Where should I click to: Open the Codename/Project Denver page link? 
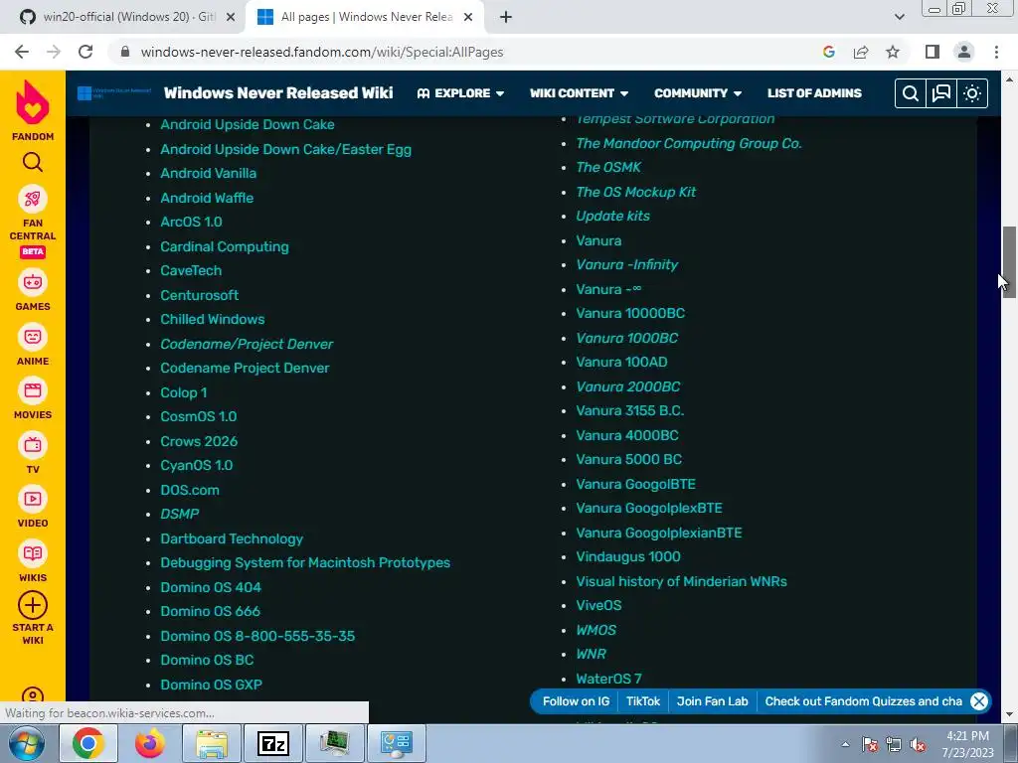247,344
